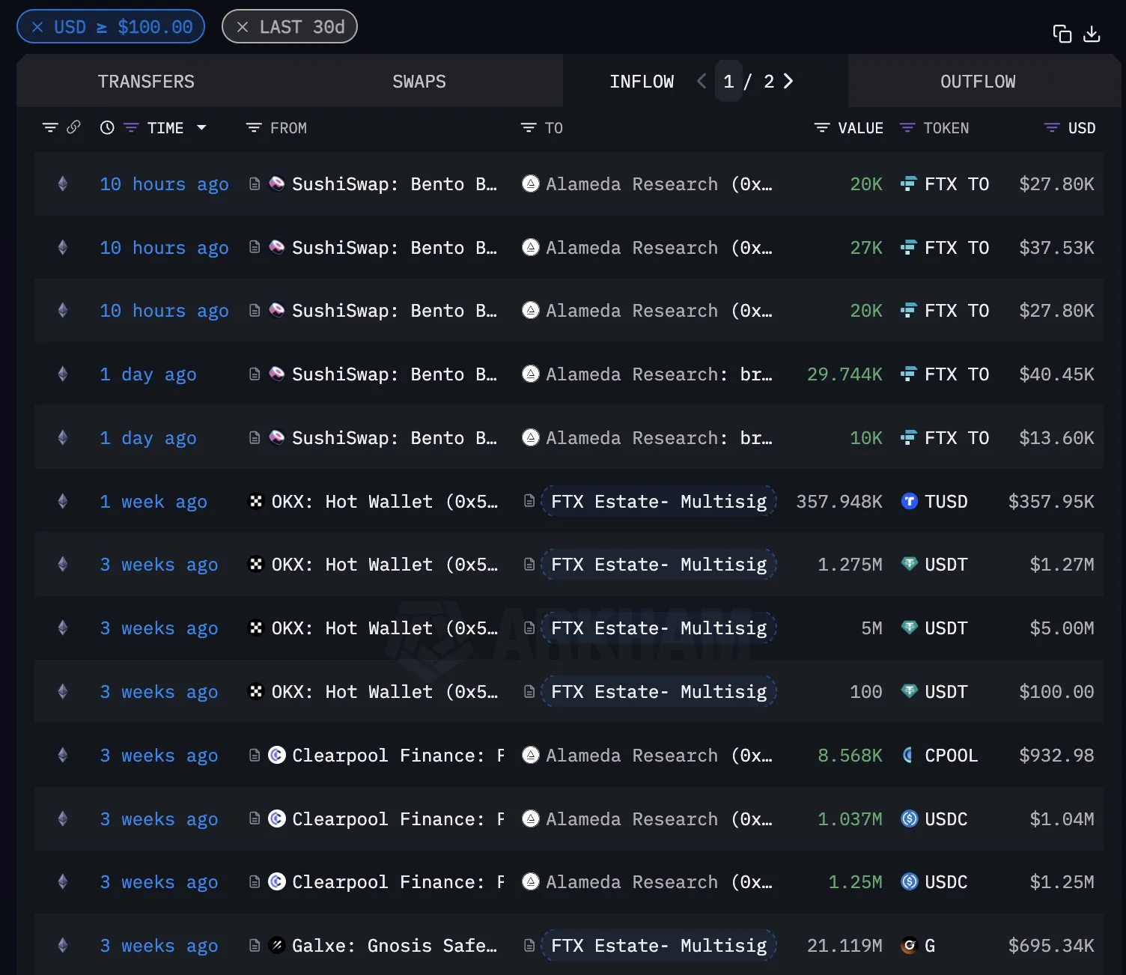The height and width of the screenshot is (975, 1126).
Task: Go to previous inflow page chevron
Action: click(x=702, y=81)
